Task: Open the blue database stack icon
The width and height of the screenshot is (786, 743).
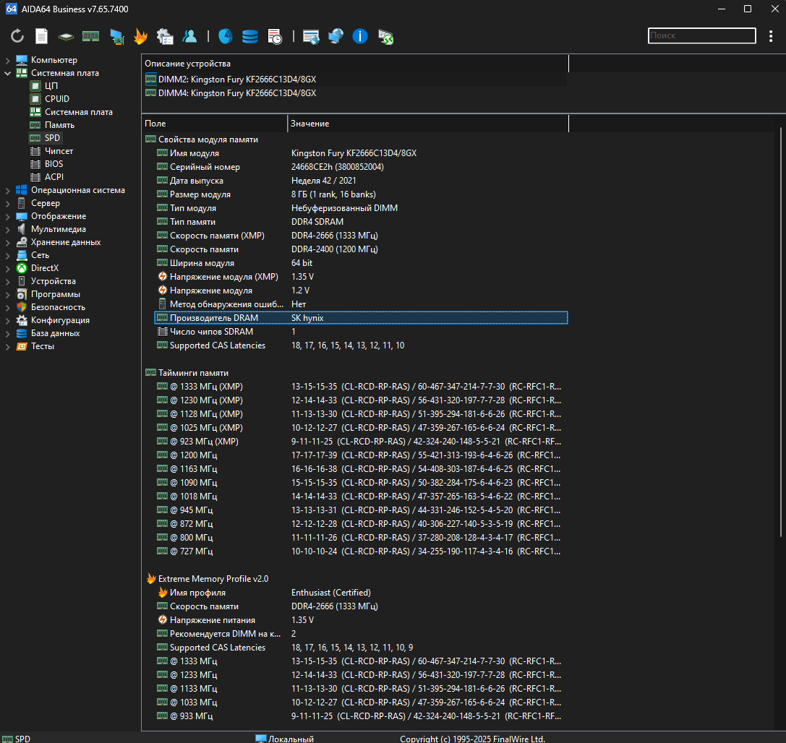Action: click(x=249, y=36)
